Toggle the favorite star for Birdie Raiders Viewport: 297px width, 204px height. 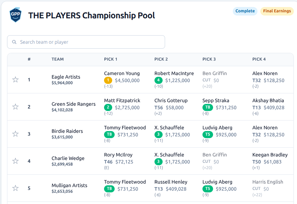coord(15,134)
